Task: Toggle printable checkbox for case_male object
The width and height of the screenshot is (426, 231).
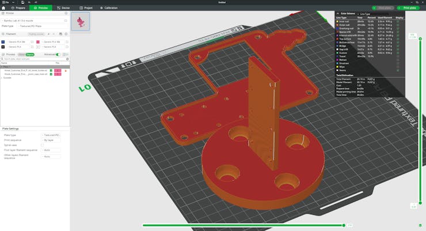Action: click(51, 74)
